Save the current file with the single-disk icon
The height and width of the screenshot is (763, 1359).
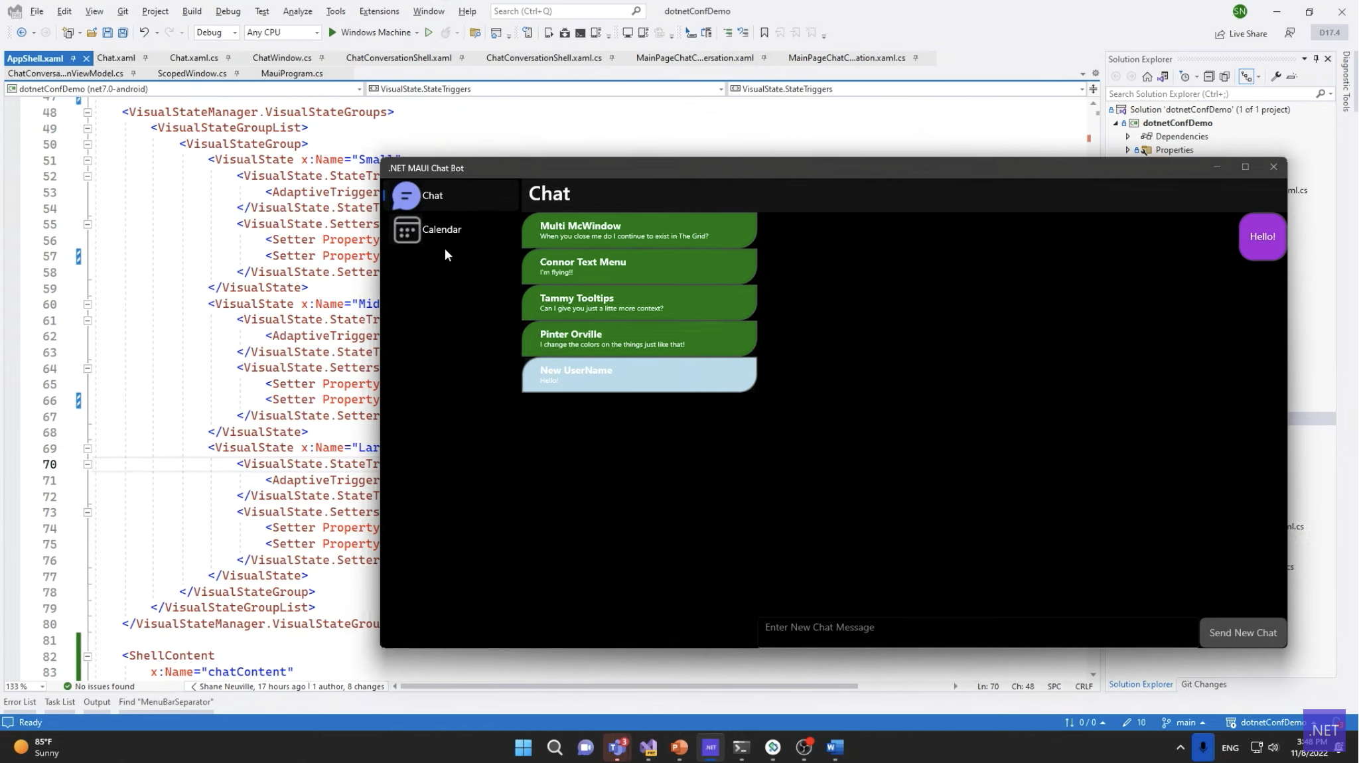click(x=107, y=33)
